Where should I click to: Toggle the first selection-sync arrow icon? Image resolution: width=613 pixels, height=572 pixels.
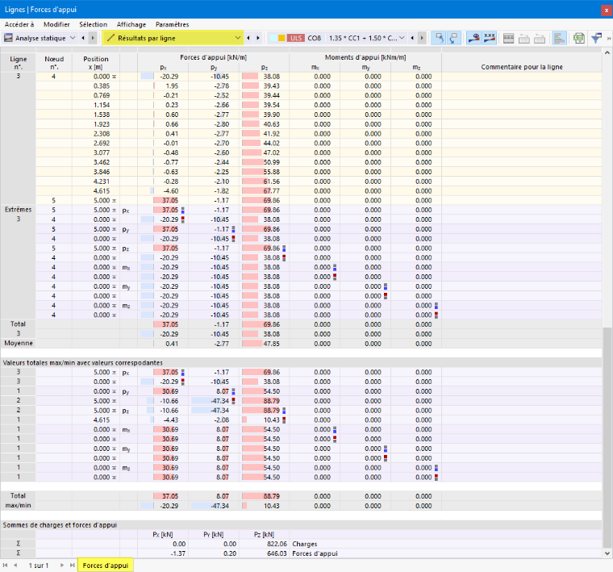tap(440, 38)
